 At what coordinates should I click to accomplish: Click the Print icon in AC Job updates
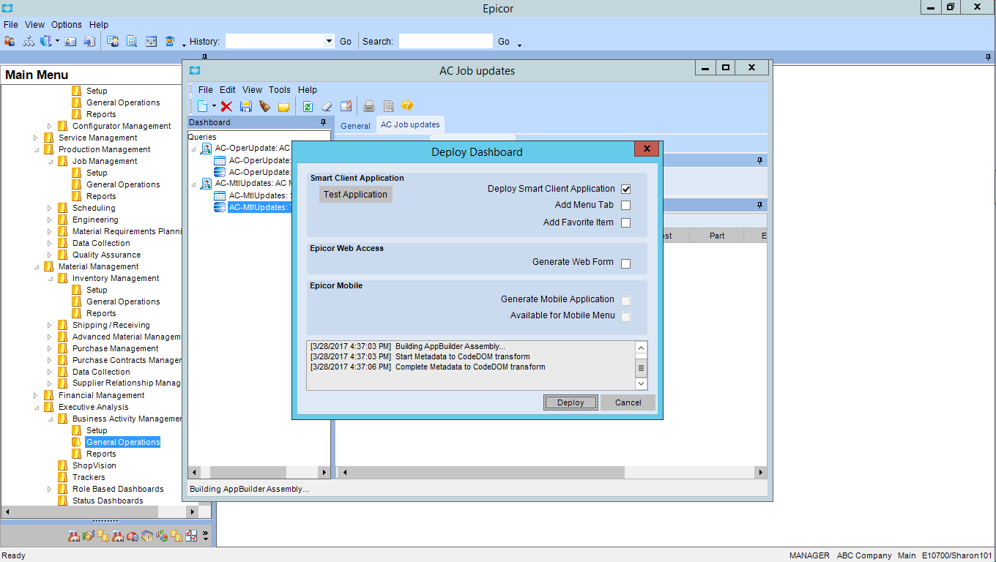coord(370,107)
